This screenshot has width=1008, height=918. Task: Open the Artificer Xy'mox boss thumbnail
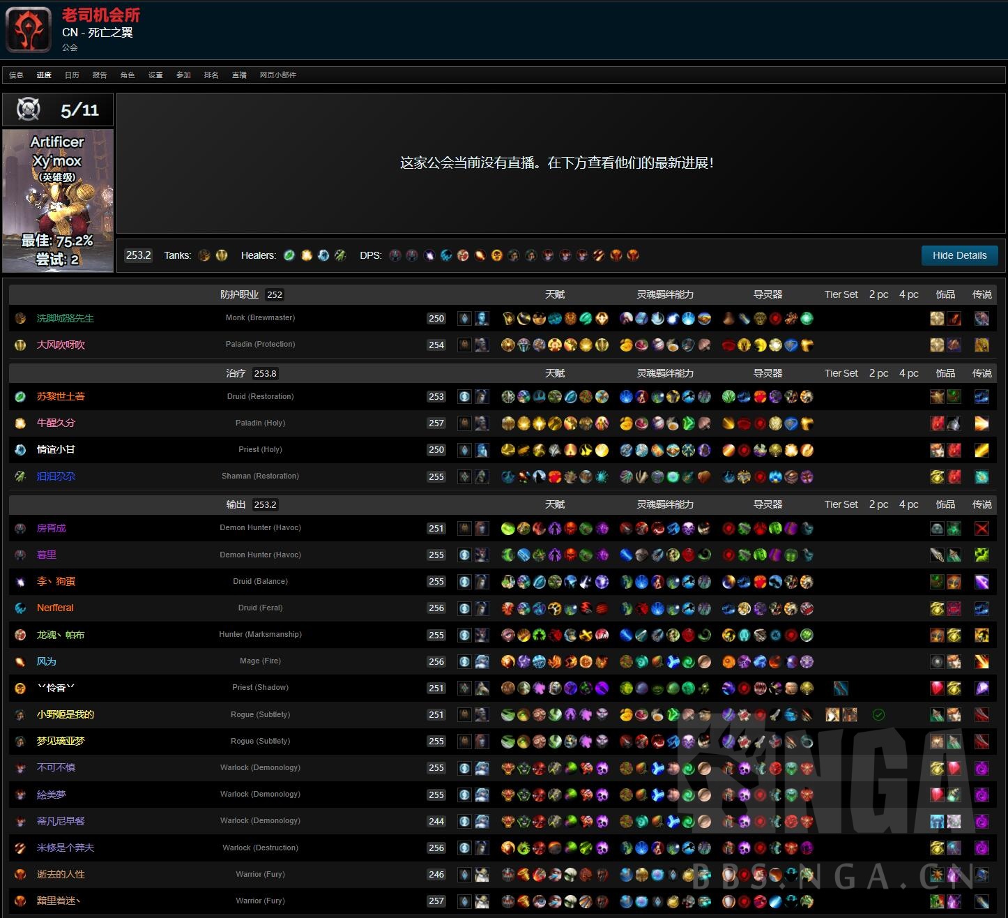(58, 200)
